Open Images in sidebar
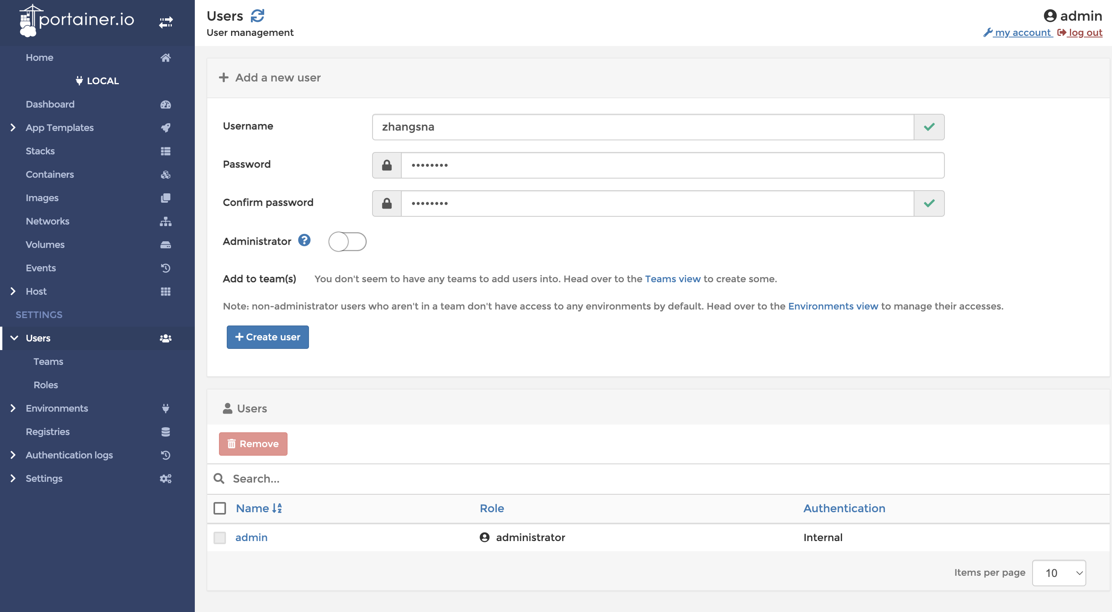This screenshot has height=612, width=1112. pyautogui.click(x=42, y=198)
